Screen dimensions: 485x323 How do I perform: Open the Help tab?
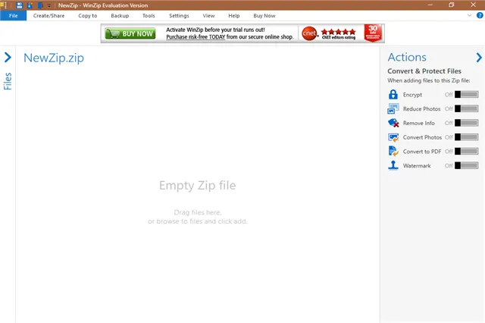pos(234,16)
